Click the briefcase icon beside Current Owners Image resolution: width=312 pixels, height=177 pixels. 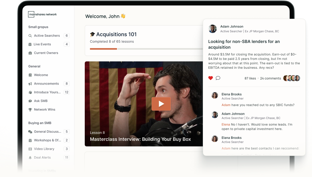tap(30, 53)
